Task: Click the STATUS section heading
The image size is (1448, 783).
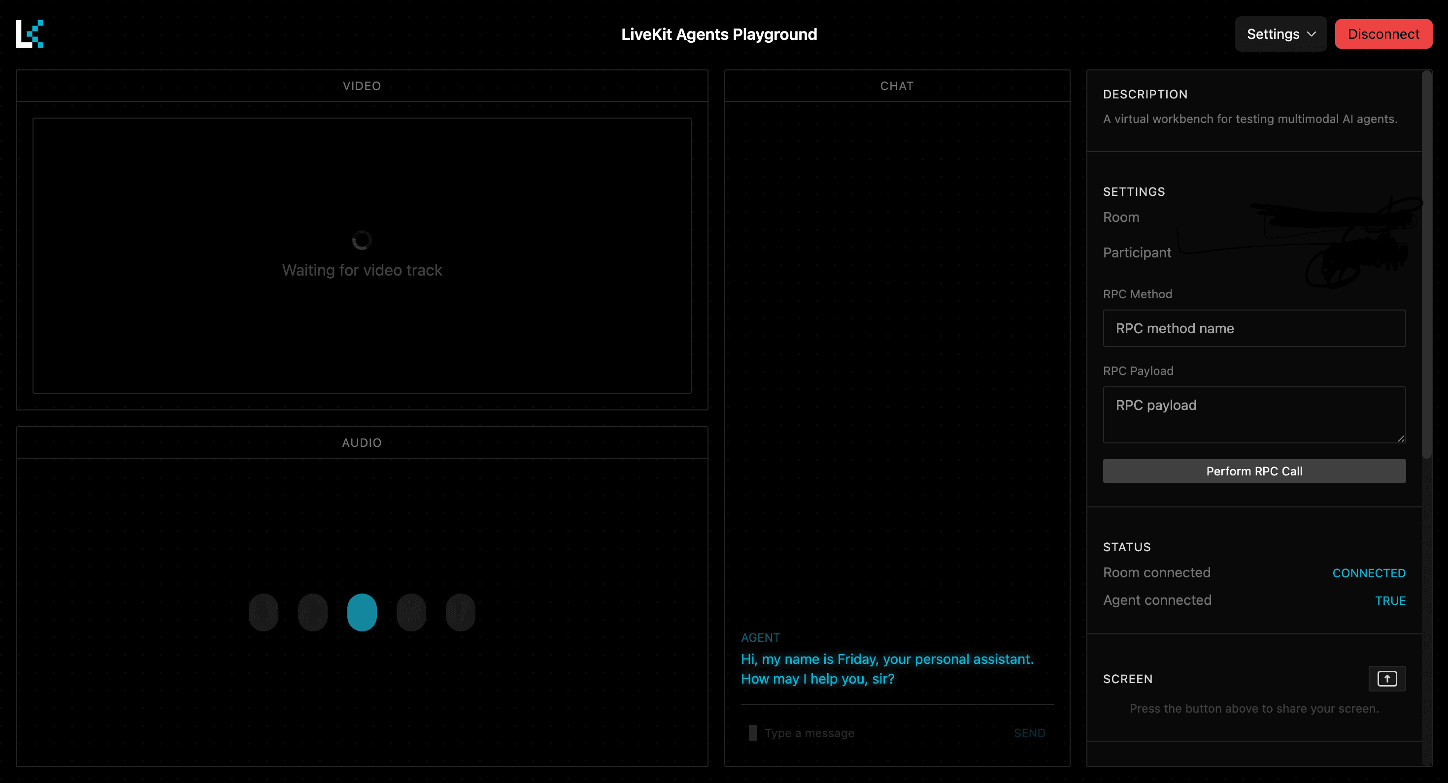Action: (1126, 547)
